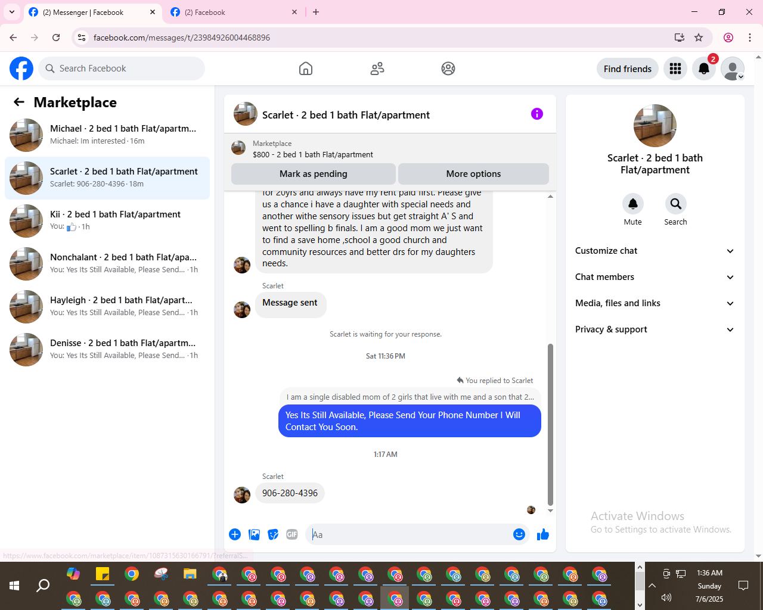Open the emoji picker smiley icon

[x=519, y=534]
